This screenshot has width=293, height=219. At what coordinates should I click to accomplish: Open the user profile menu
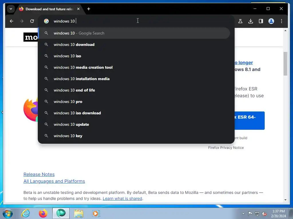point(271,21)
